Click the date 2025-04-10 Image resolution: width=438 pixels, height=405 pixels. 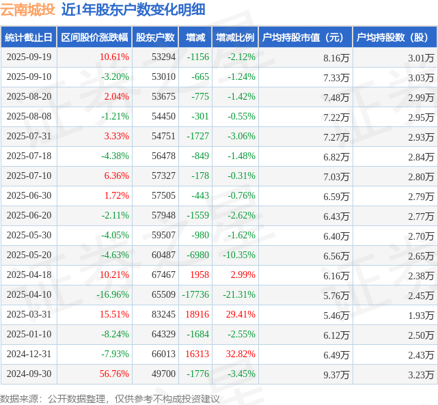[29, 295]
